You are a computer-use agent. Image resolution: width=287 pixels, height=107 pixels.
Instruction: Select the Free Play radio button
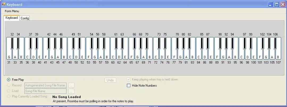(x=9, y=80)
